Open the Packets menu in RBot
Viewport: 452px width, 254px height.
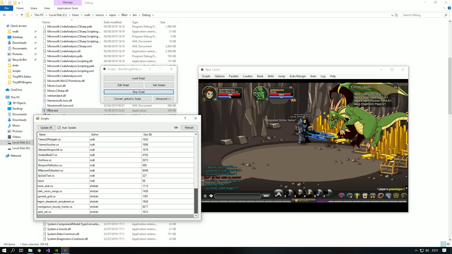pos(234,76)
